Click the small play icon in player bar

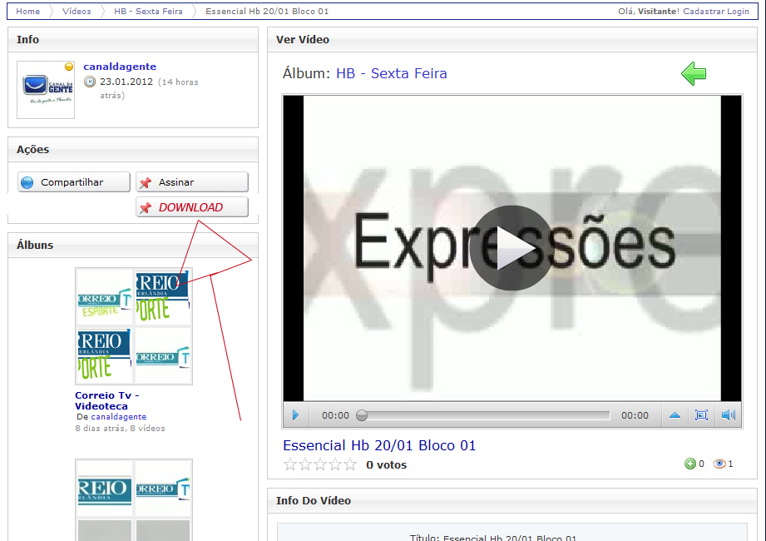click(x=295, y=415)
